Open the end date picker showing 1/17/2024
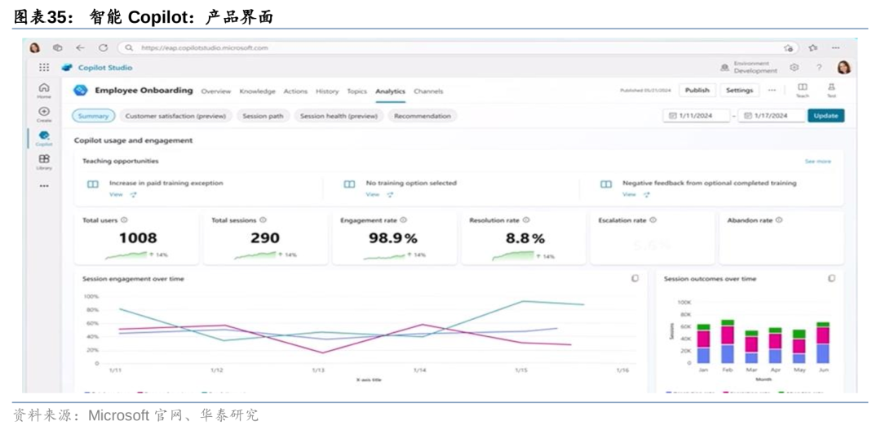Image resolution: width=881 pixels, height=430 pixels. 772,116
